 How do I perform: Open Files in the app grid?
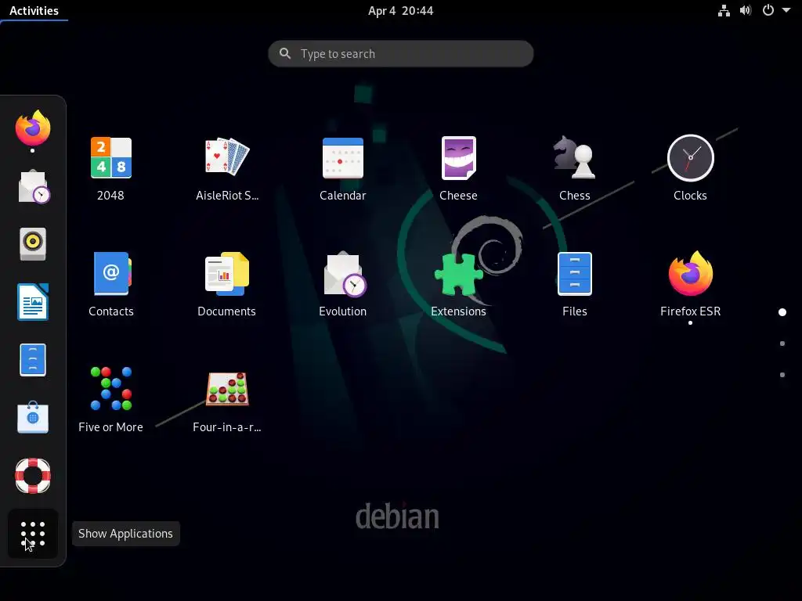pos(574,273)
